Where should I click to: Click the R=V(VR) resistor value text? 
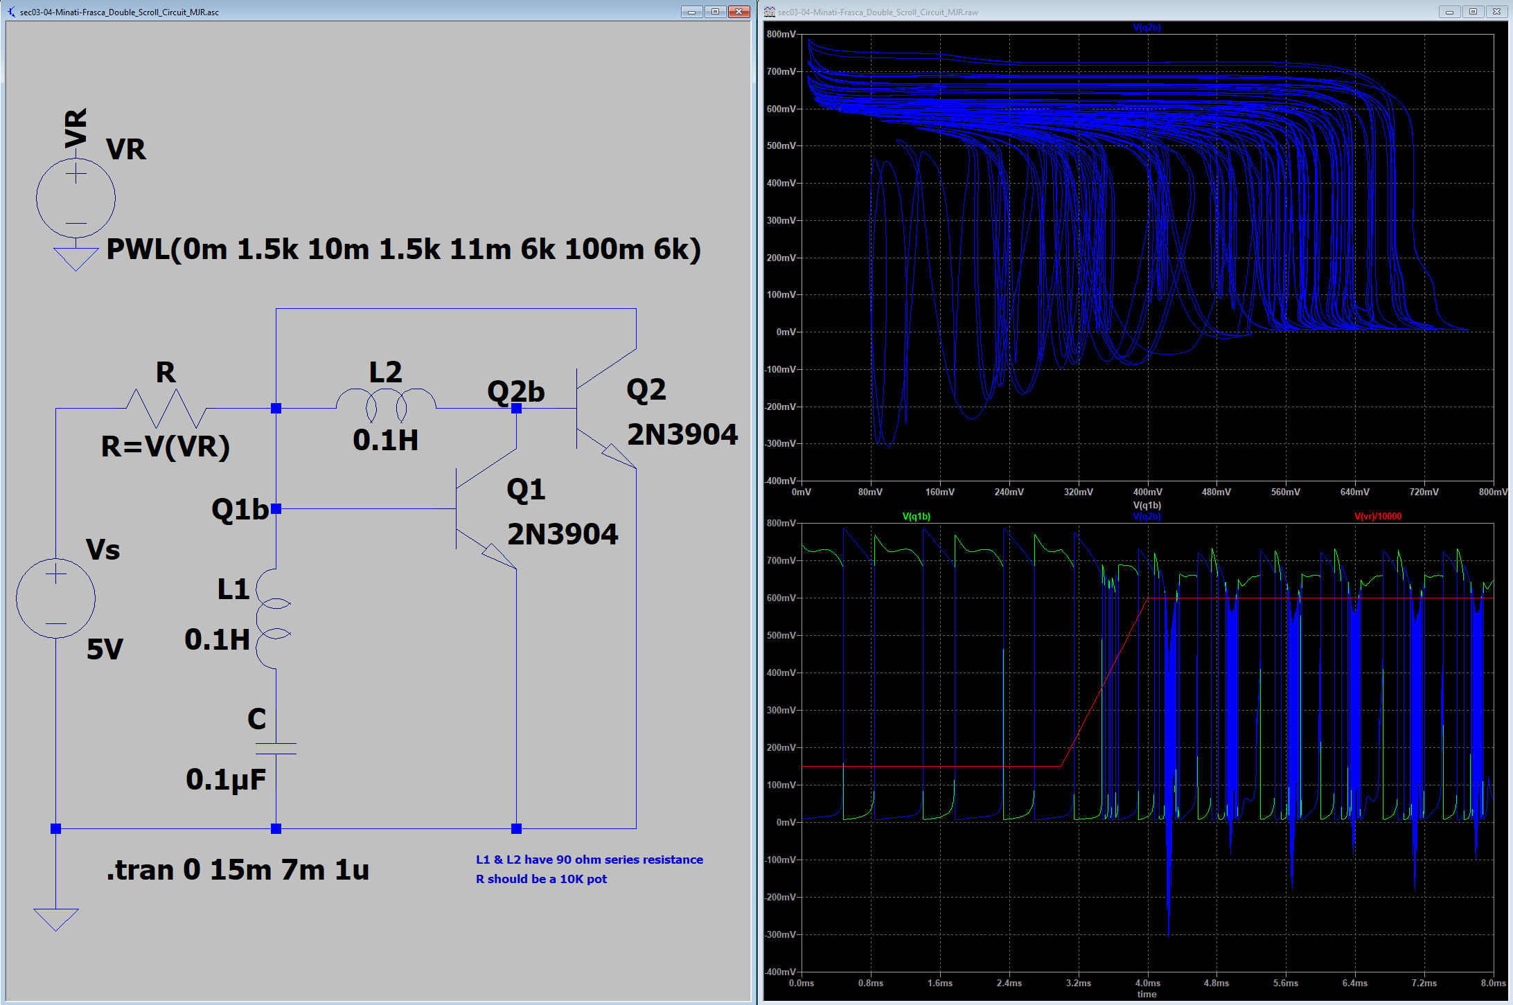pos(165,447)
